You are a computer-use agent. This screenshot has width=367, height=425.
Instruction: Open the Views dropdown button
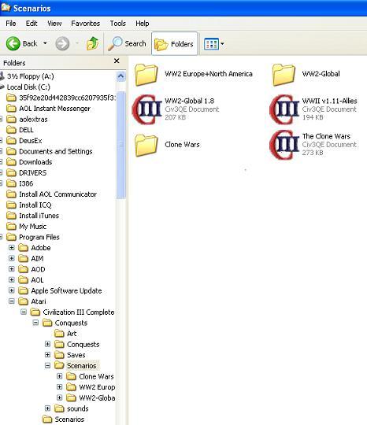[213, 43]
